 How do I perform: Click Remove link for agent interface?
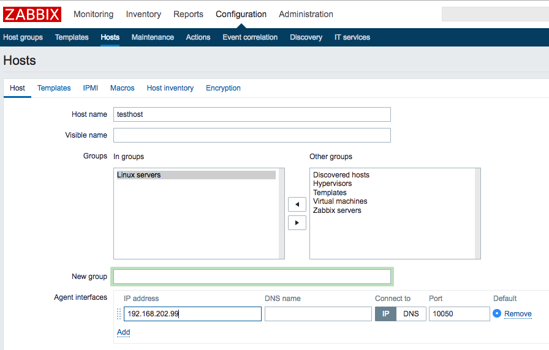click(518, 314)
